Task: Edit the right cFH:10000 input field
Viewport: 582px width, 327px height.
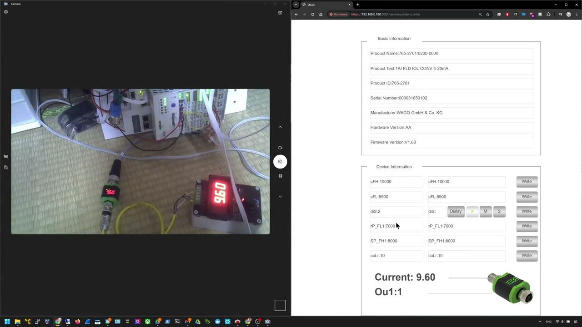Action: 467,182
